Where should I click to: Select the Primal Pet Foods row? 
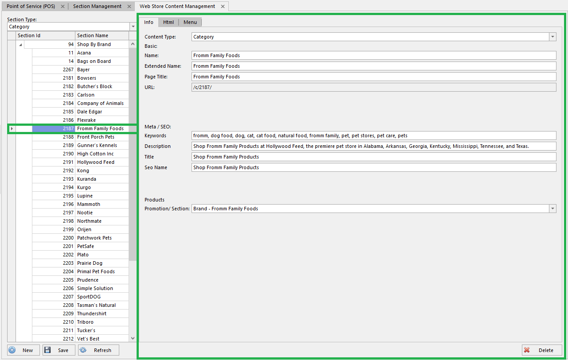80,271
